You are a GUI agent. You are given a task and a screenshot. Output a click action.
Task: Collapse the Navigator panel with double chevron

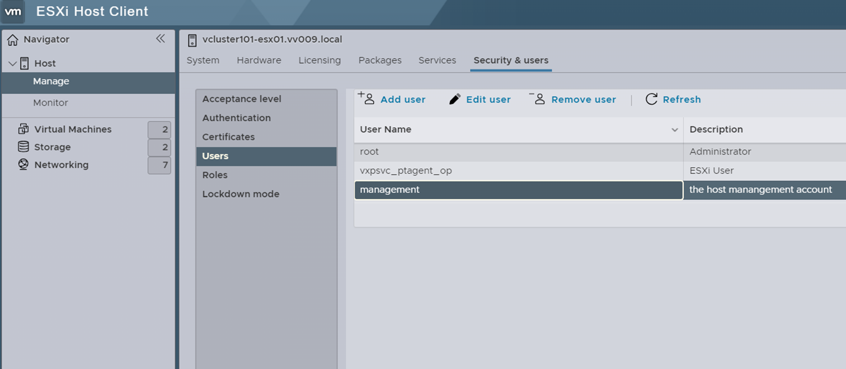pyautogui.click(x=160, y=39)
